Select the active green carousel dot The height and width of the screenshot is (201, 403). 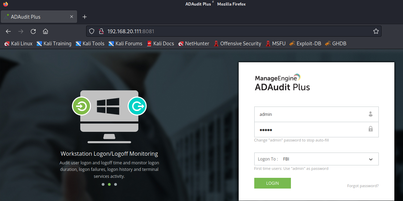pyautogui.click(x=109, y=184)
